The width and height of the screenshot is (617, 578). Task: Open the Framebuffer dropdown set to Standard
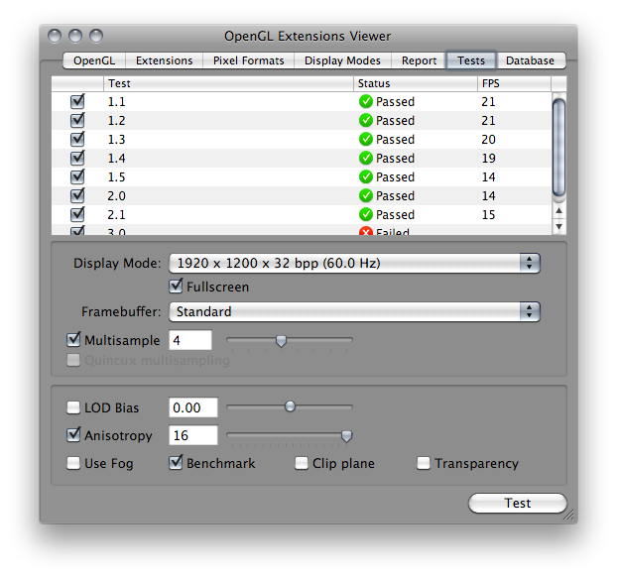point(354,312)
